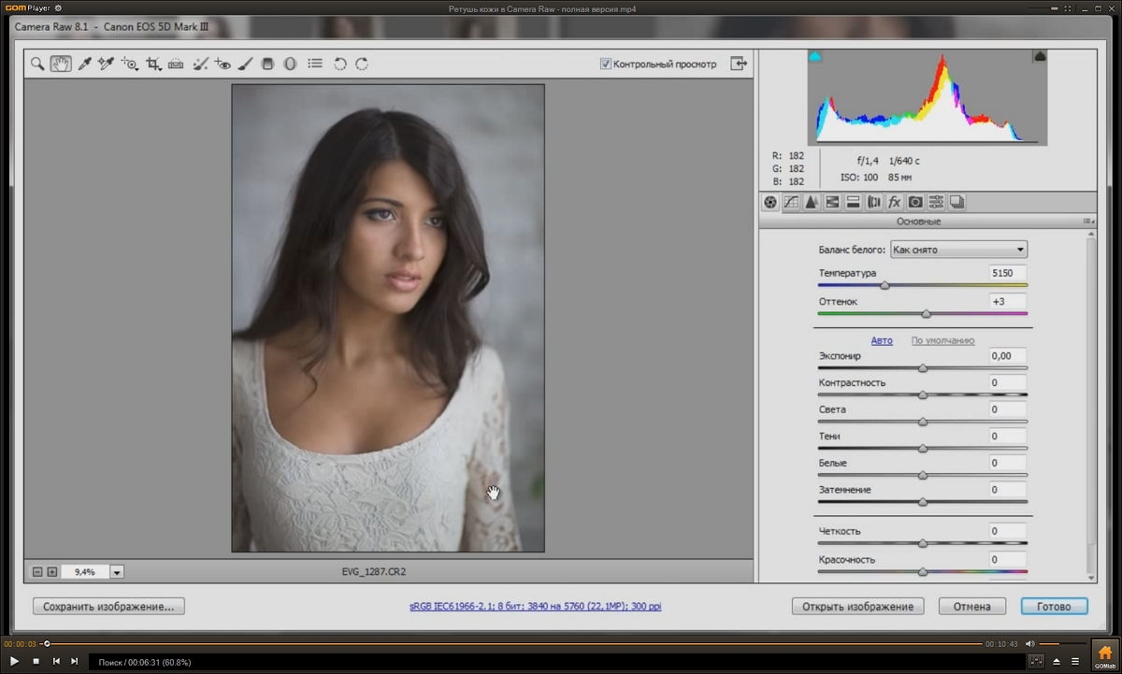Choose the Targeted Adjustment tool
1122x674 pixels.
(130, 65)
